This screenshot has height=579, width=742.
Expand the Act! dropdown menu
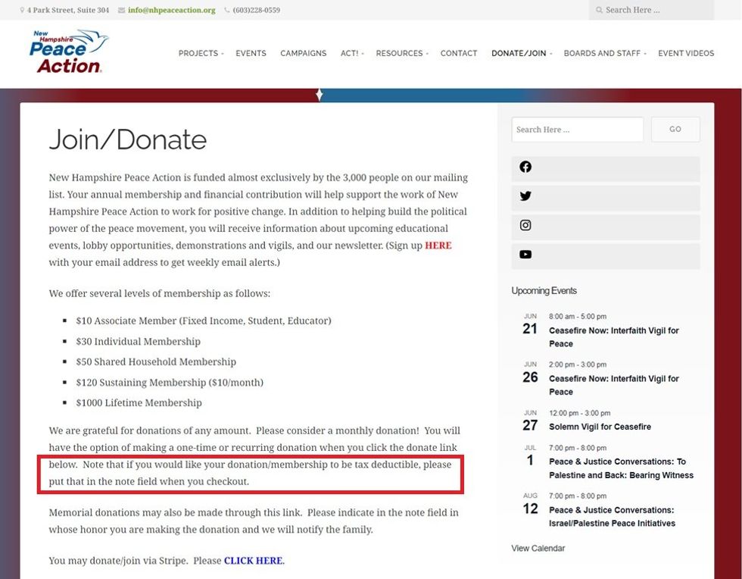(x=351, y=54)
